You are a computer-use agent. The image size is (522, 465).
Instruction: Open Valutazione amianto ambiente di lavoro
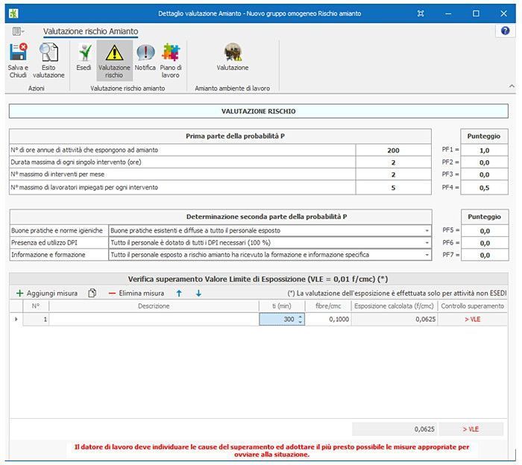(233, 54)
